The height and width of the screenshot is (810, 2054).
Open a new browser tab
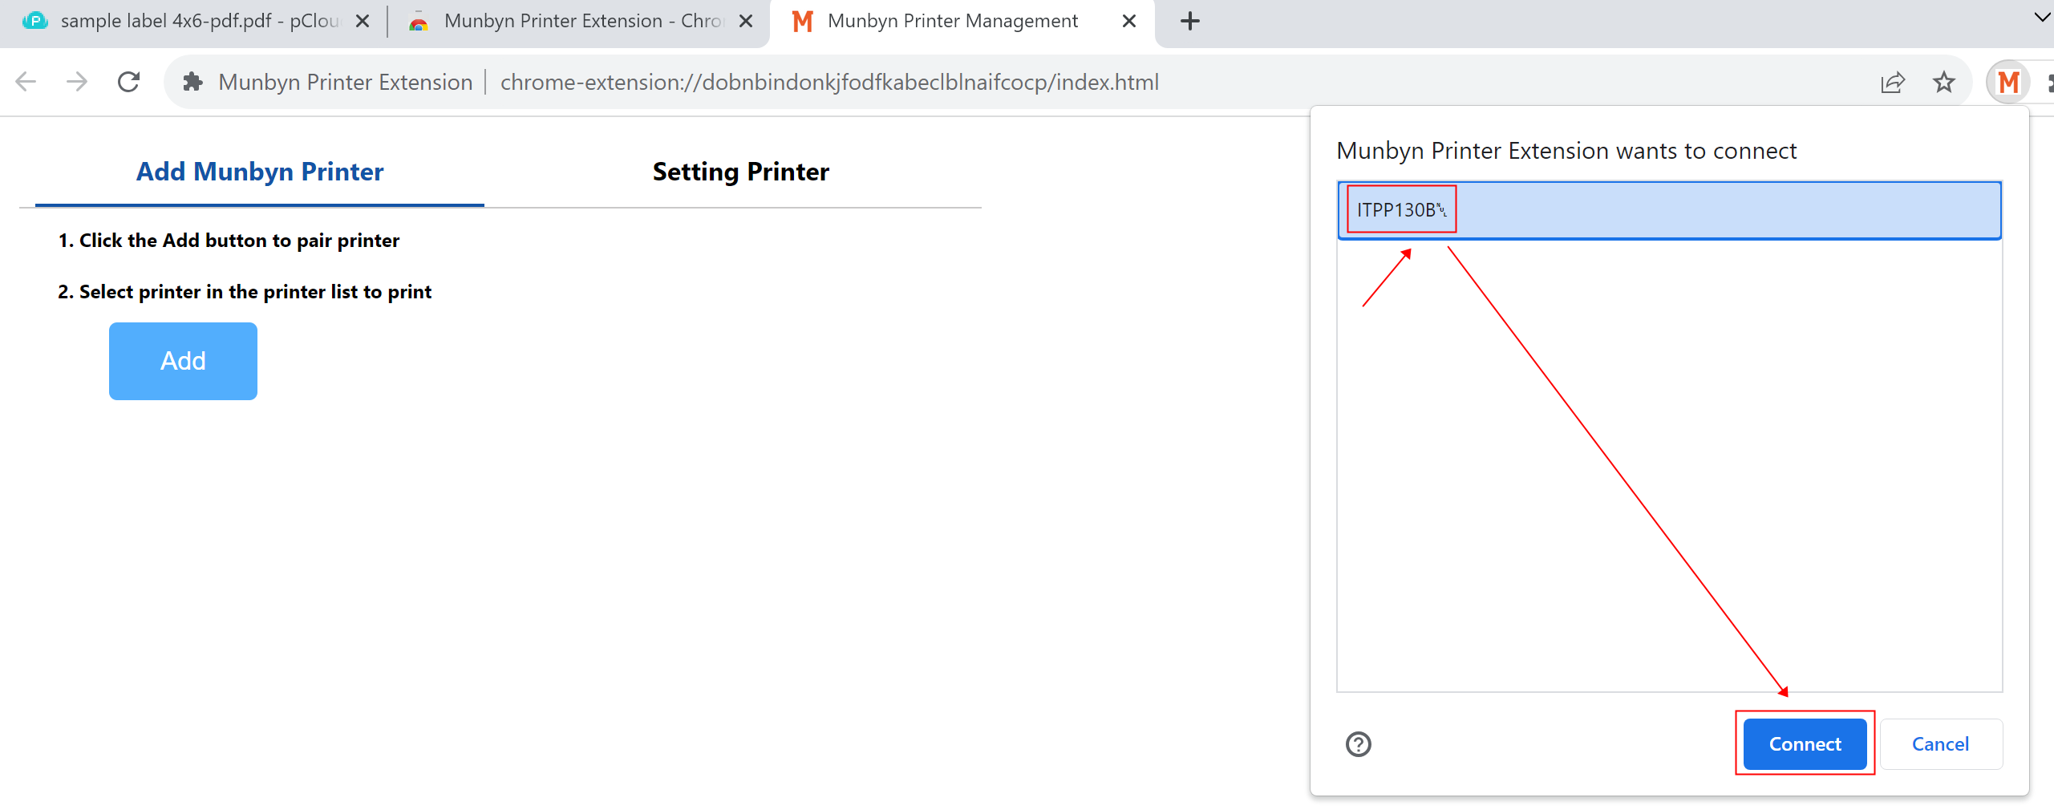click(x=1190, y=21)
